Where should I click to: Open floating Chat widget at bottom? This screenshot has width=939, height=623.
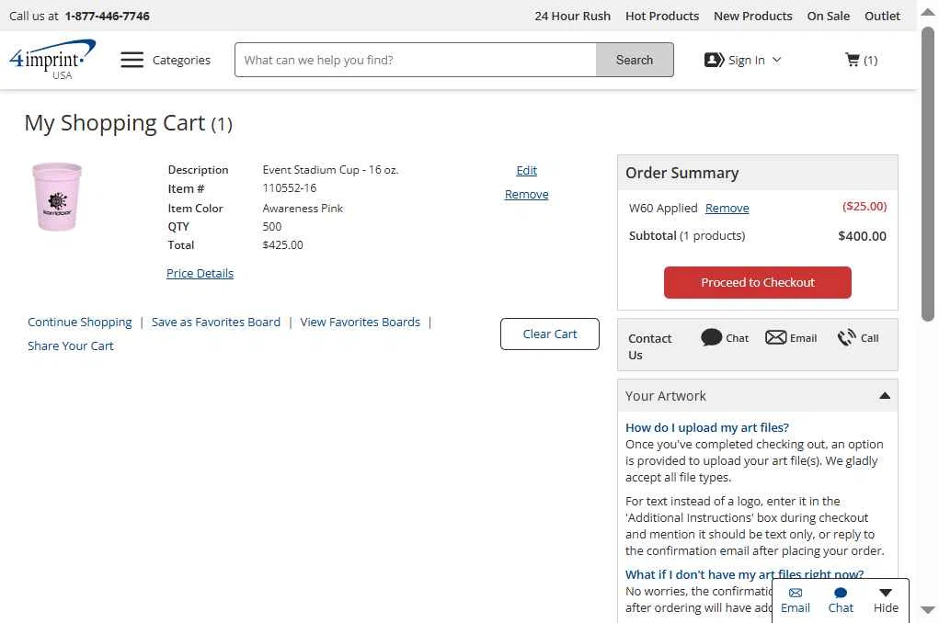coord(841,593)
